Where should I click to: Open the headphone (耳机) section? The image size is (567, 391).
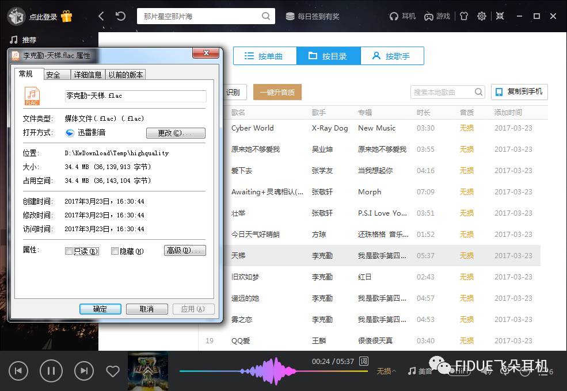tap(402, 16)
